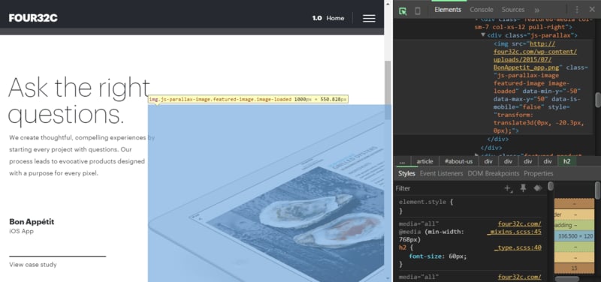
Task: Open DevTools vertical dots menu
Action: tap(577, 10)
